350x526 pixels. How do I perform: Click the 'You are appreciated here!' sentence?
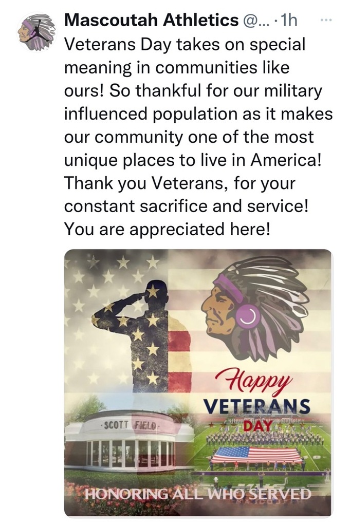(x=167, y=230)
